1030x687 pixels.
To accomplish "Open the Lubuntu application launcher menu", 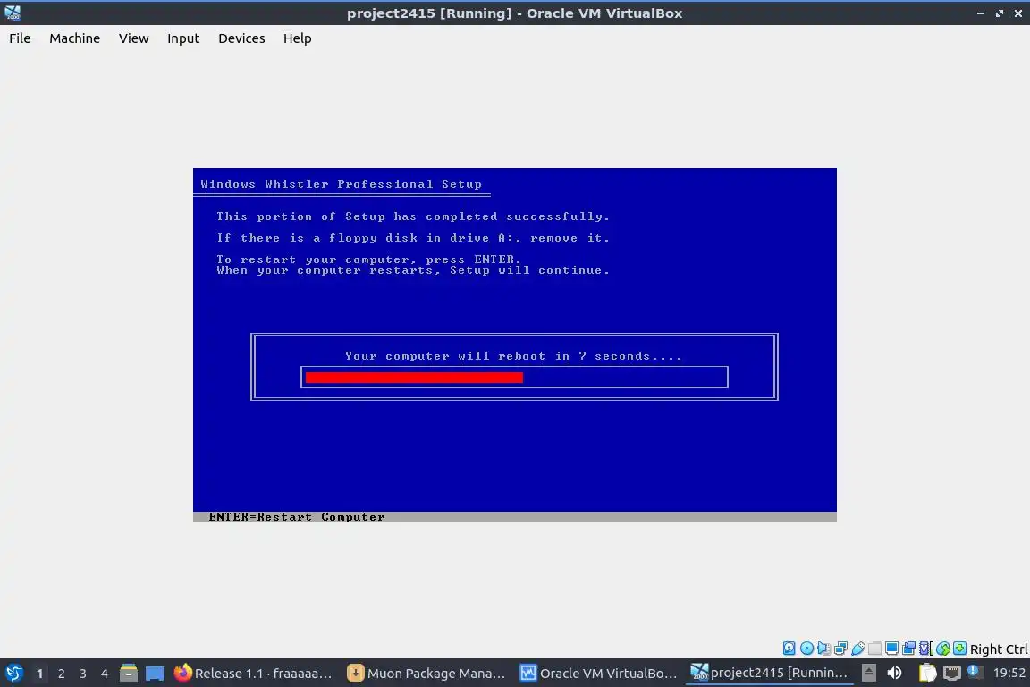I will [x=13, y=674].
